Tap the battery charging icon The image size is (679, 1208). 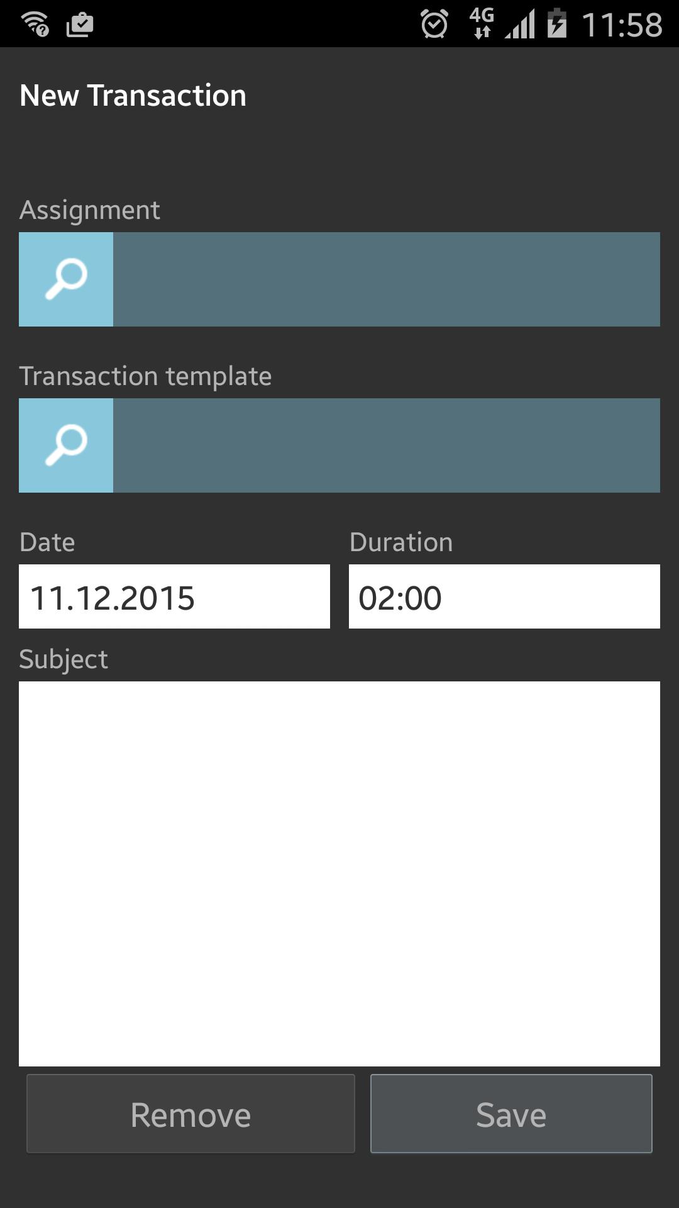coord(557,24)
